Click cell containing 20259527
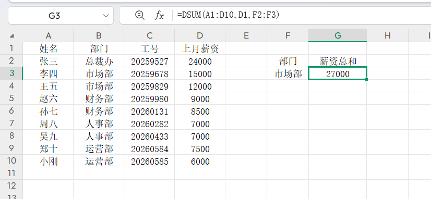 pyautogui.click(x=149, y=61)
